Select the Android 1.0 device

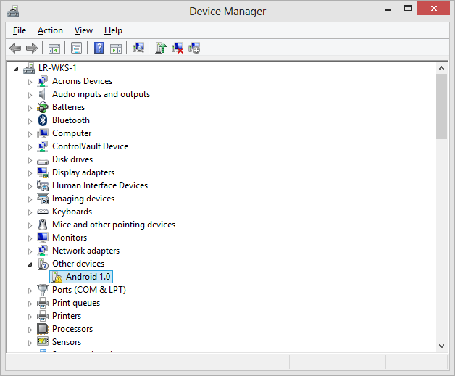88,277
